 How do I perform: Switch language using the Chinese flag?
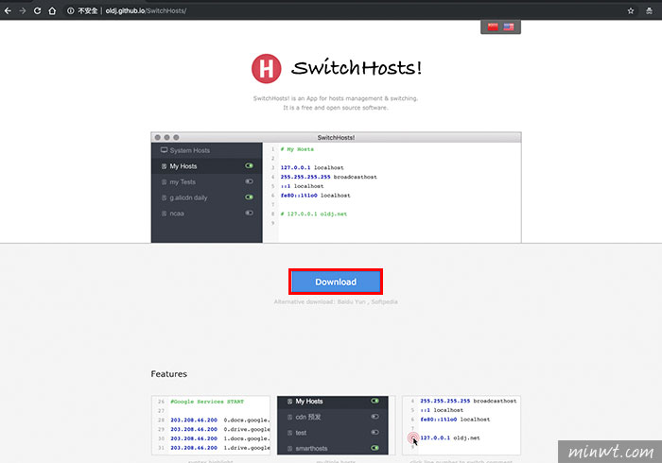(493, 27)
